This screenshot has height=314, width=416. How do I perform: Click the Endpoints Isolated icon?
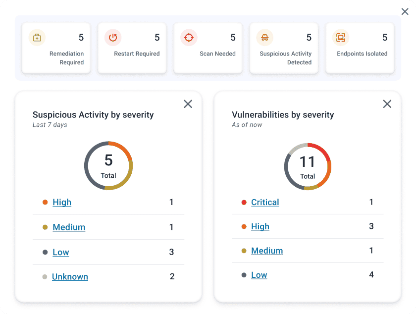pyautogui.click(x=341, y=38)
